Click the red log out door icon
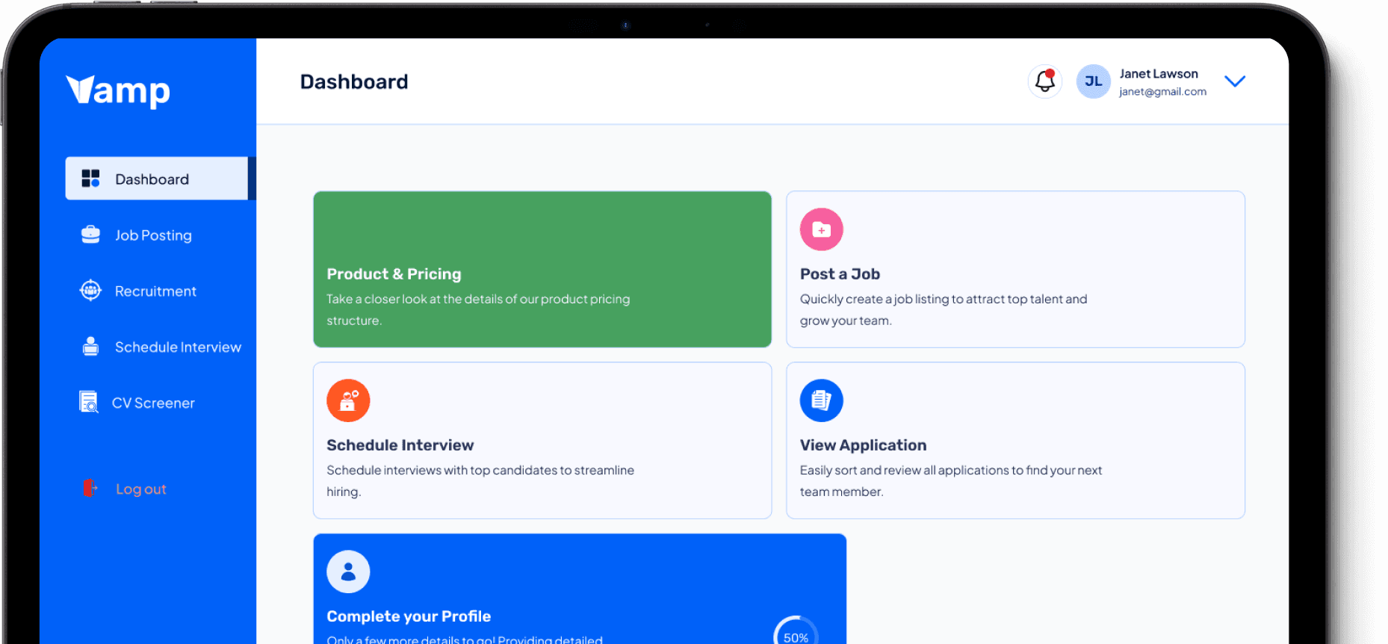 tap(90, 489)
